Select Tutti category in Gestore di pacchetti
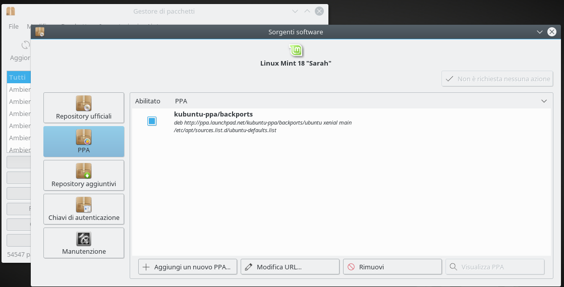564x287 pixels. [19, 77]
